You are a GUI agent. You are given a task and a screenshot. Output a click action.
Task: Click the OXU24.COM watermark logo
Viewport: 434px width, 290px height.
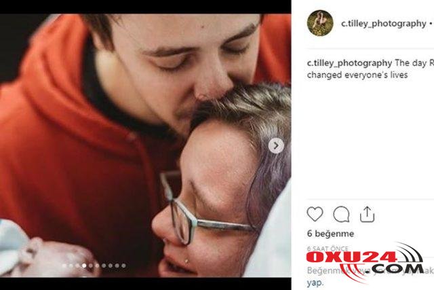tap(365, 262)
